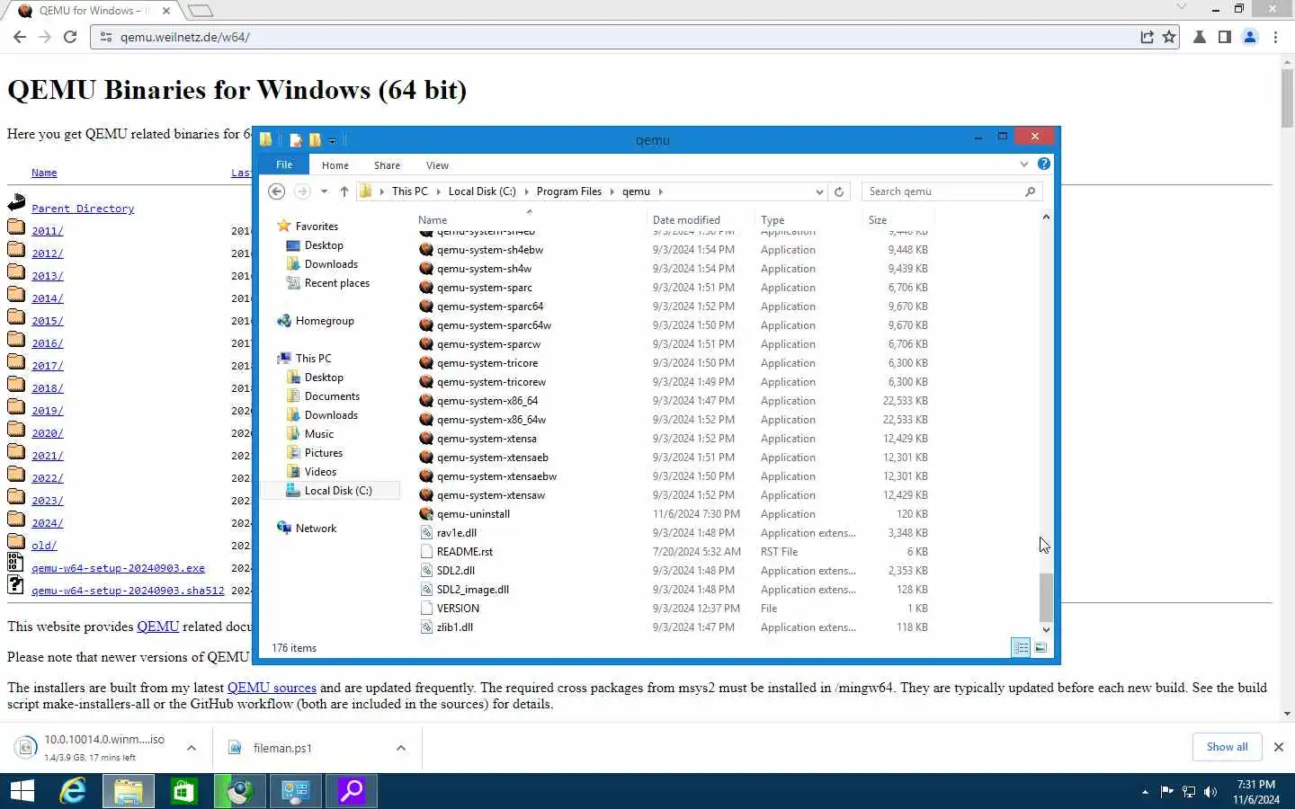Open the recent locations dropdown in Explorer
This screenshot has height=809, width=1295.
coord(324,191)
